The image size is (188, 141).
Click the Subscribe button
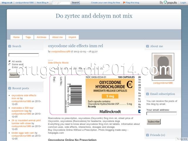click(x=154, y=122)
